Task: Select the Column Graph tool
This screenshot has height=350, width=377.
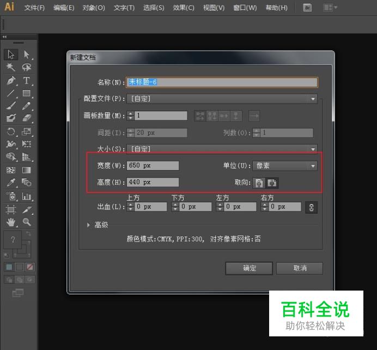Action: (27, 196)
